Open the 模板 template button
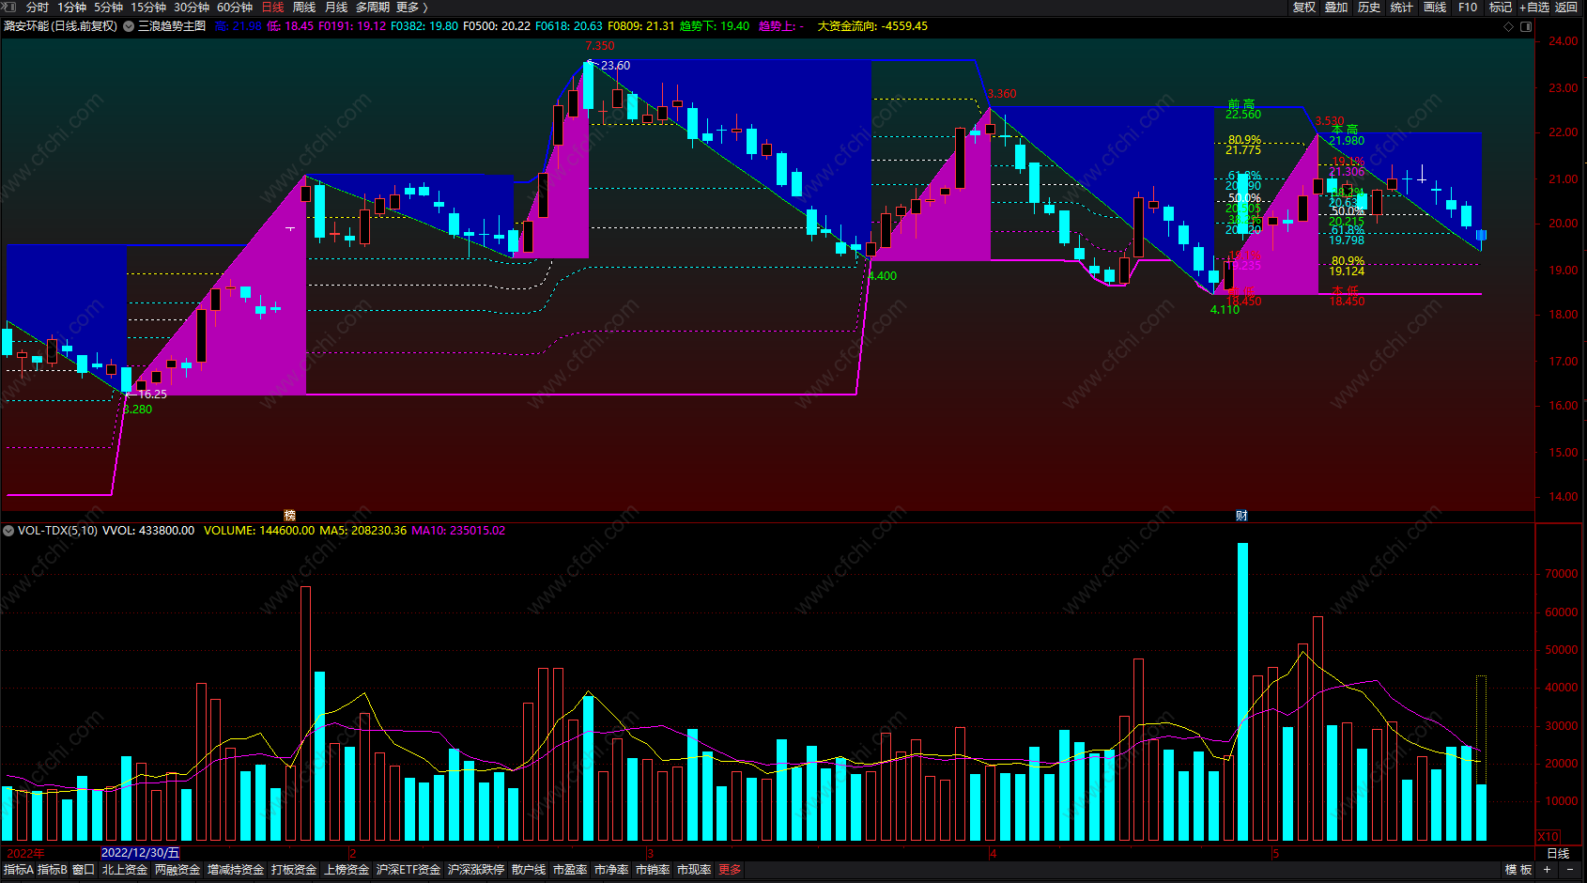The width and height of the screenshot is (1587, 883). (x=1518, y=870)
